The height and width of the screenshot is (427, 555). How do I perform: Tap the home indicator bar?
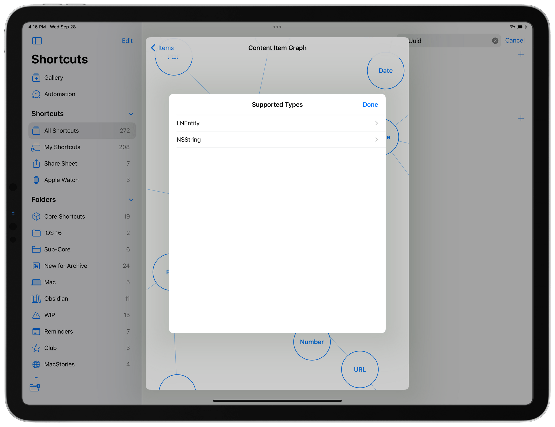[x=277, y=401]
